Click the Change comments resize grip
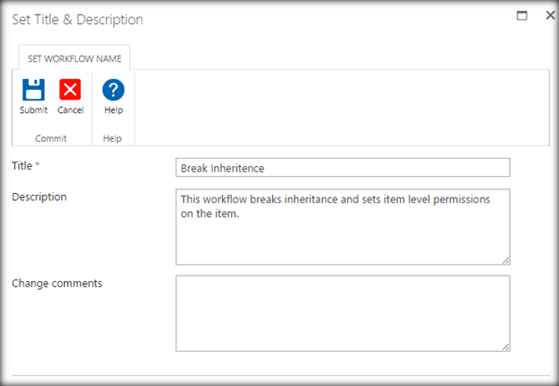The image size is (559, 386). tap(505, 346)
